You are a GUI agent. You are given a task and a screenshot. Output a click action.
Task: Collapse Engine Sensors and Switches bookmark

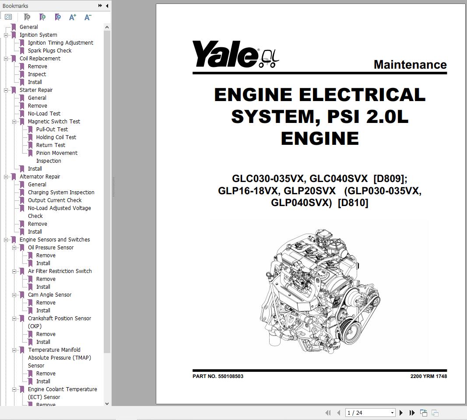[x=6, y=240]
